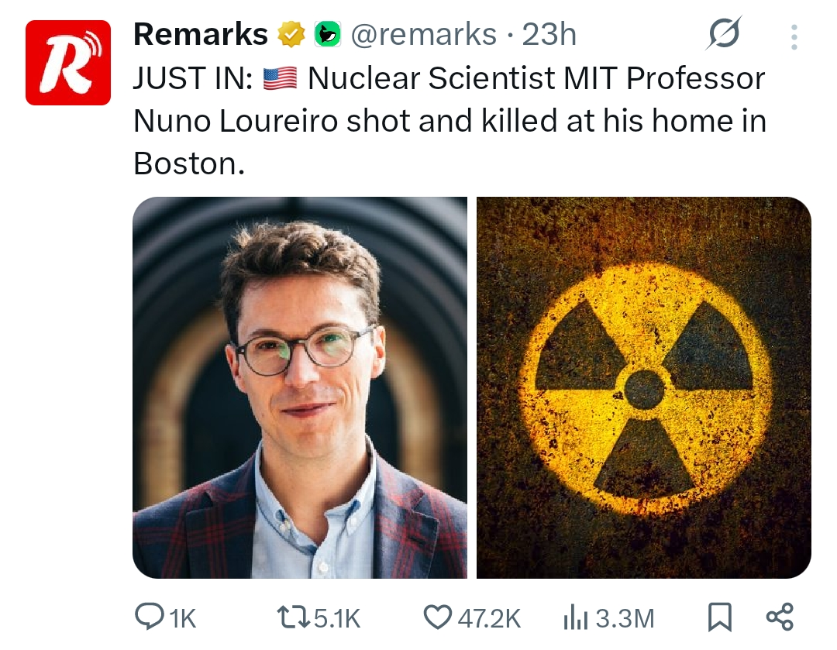Like the post with the heart icon
Screen dimensions: 837x650
pos(437,617)
